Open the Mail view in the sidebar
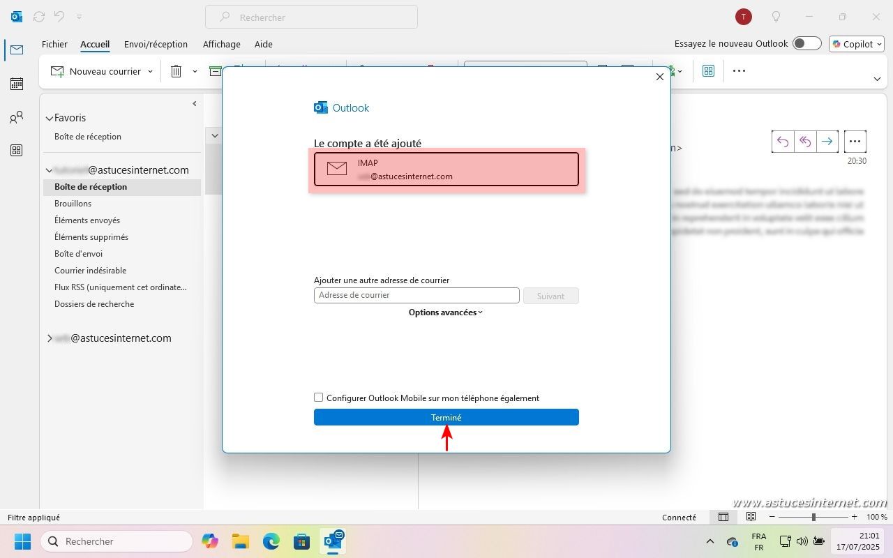 17,50
